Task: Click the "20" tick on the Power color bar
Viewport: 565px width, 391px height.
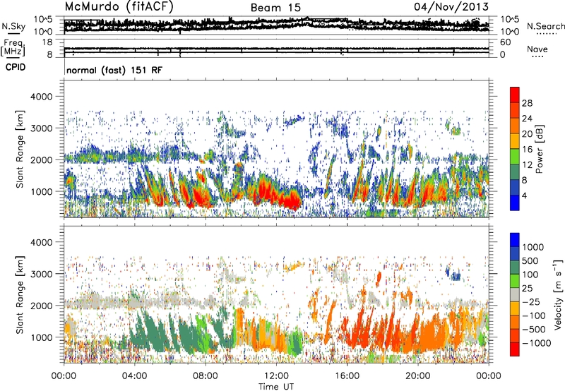Action: (527, 134)
